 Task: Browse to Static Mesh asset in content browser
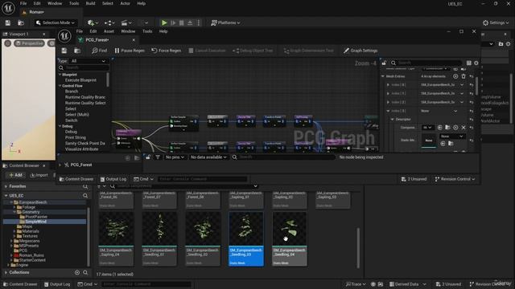coord(451,144)
